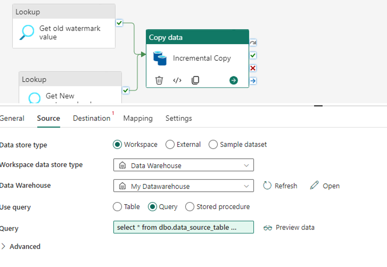Click the on-skip grey arrow output of Copy data
Screen dimensions: 387x267
click(x=253, y=43)
